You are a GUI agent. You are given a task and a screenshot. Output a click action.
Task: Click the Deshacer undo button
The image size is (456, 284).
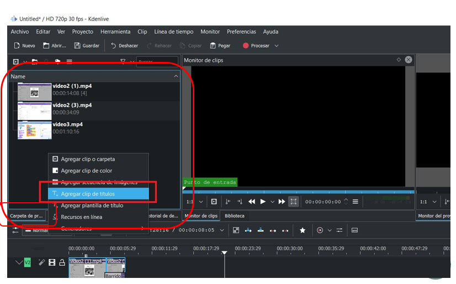pos(124,46)
